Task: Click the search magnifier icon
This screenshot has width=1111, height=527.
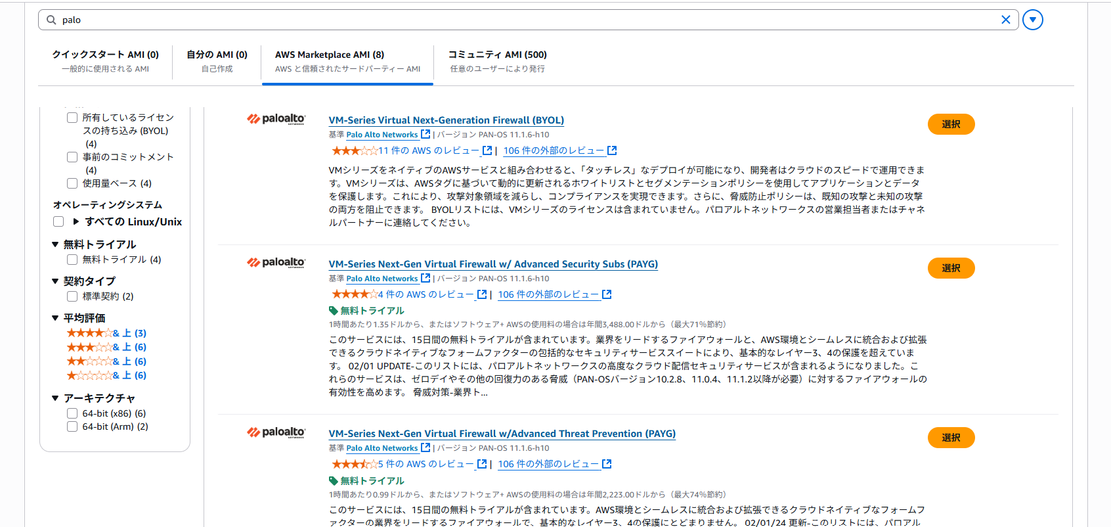Action: click(x=51, y=20)
